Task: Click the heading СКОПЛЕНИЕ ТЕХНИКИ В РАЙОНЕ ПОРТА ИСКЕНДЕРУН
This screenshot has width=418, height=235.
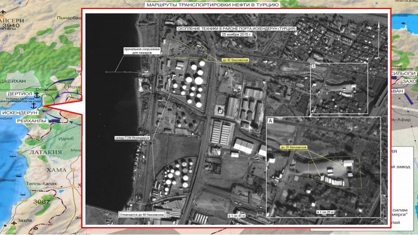Action: point(236,28)
